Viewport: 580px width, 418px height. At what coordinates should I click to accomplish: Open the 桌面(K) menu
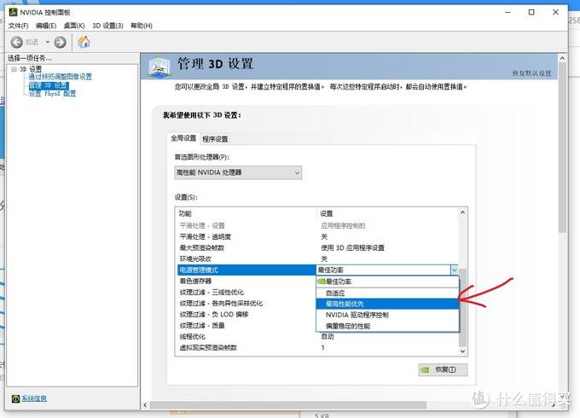(74, 26)
